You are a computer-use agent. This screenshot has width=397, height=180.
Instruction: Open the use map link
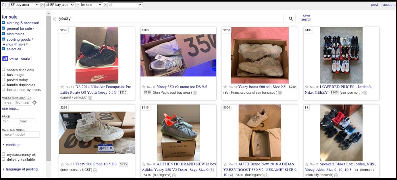(x=10, y=108)
